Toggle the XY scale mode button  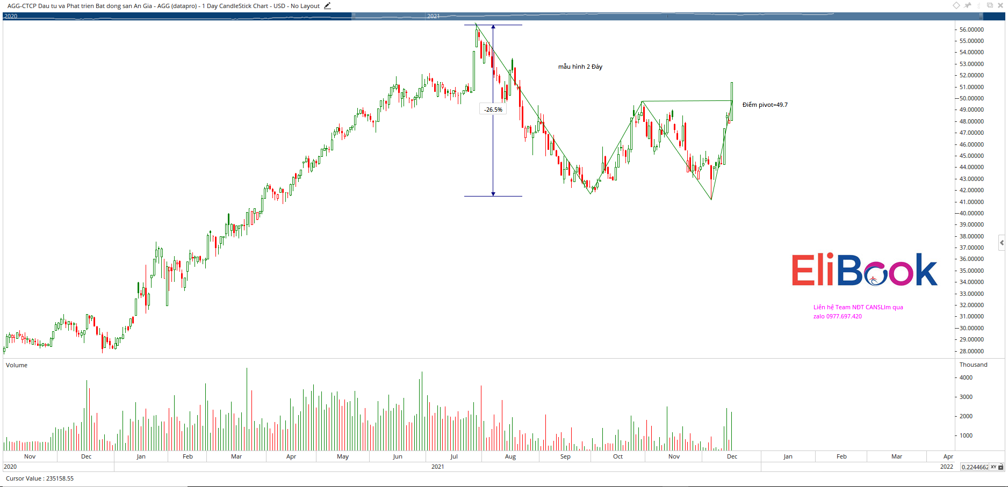(994, 467)
